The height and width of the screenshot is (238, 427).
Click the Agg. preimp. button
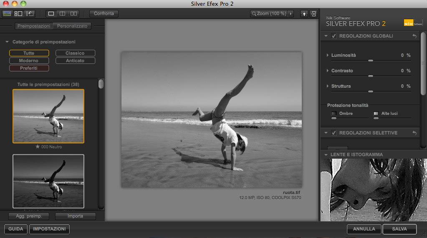(29, 216)
